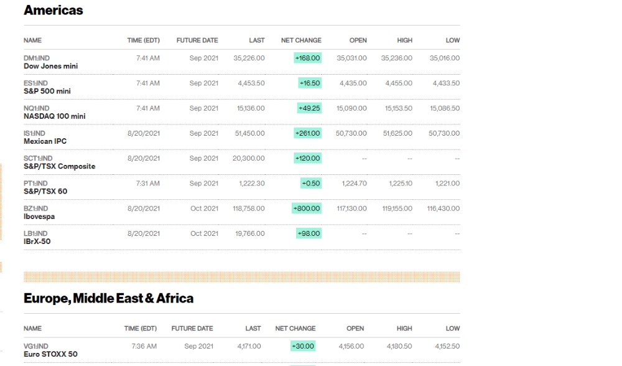
Task: Click the Americas LAST column header
Action: (257, 40)
